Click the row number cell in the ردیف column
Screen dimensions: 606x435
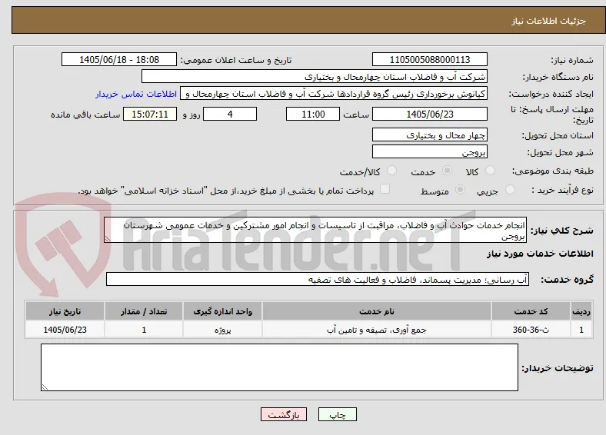[581, 330]
